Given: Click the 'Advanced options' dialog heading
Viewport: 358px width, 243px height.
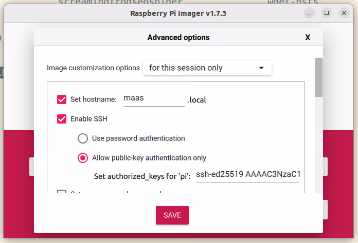Looking at the screenshot, I should click(x=178, y=37).
